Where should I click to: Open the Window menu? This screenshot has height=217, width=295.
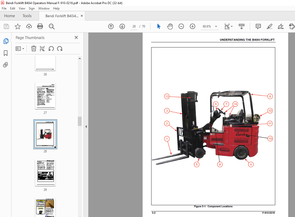[x=44, y=8]
